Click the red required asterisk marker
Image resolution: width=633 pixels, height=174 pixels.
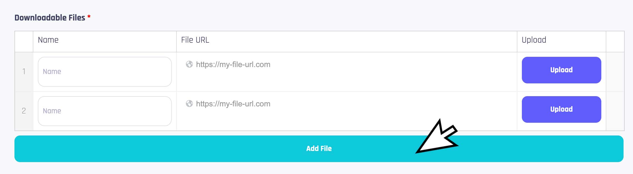point(89,17)
